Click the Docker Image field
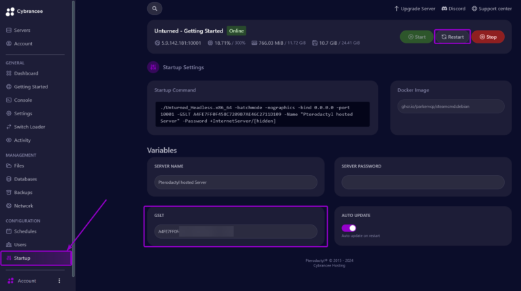 click(x=451, y=106)
